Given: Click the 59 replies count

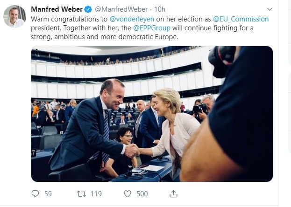Looking at the screenshot, I should 48,194.
